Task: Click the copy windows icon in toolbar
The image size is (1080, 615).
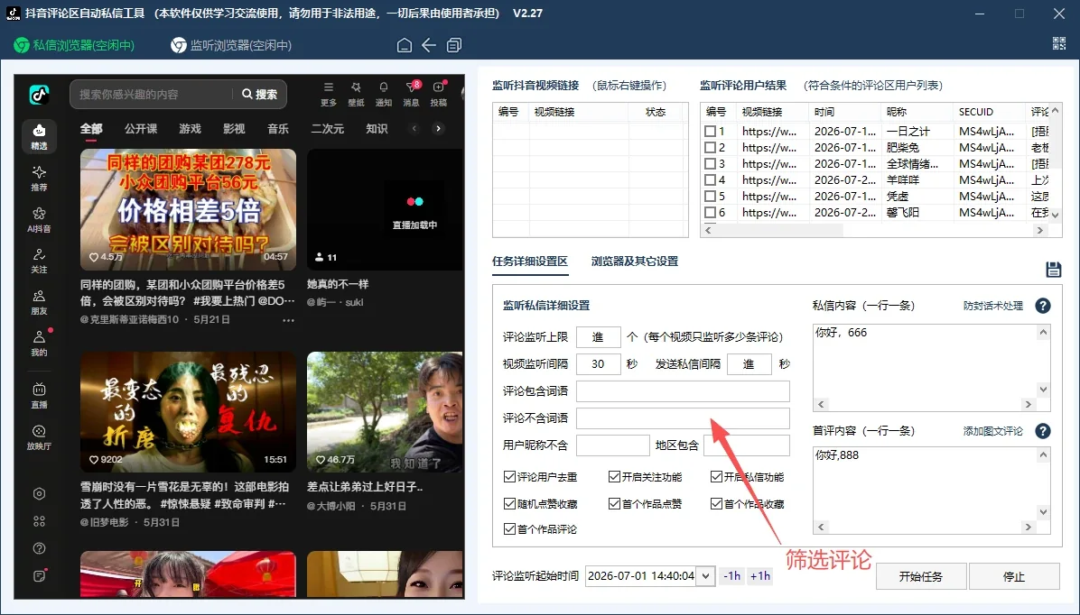Action: click(x=454, y=45)
